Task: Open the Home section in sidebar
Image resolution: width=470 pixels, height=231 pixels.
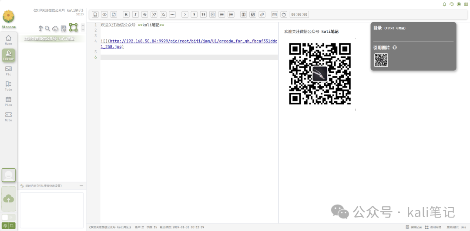Action: pos(8,40)
